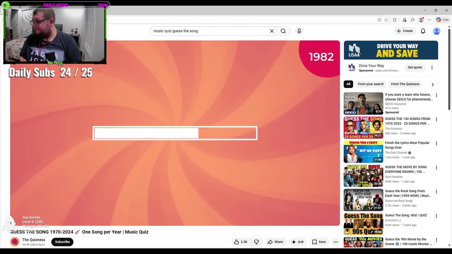Open menu for GEICO sponsored video
452x254 pixels.
pyautogui.click(x=436, y=95)
